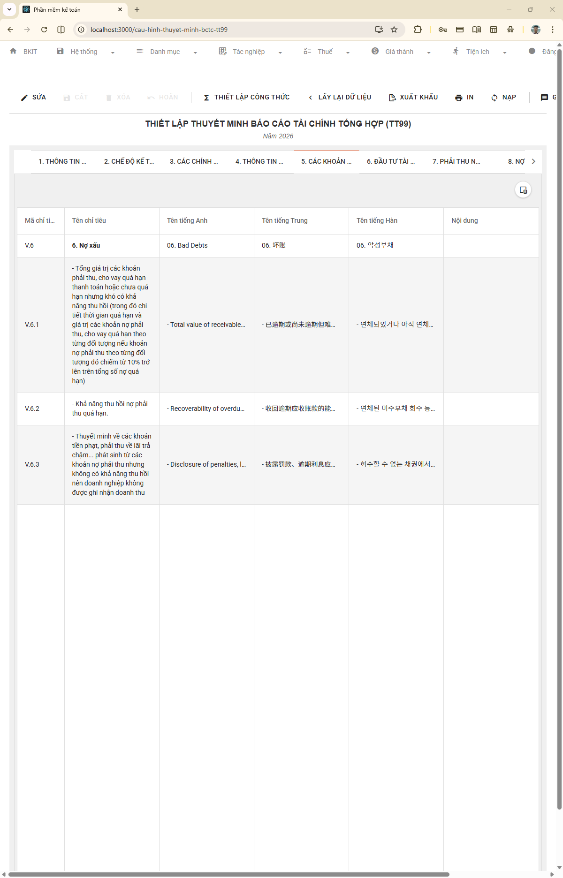Click the site information icon
The width and height of the screenshot is (563, 878).
81,30
